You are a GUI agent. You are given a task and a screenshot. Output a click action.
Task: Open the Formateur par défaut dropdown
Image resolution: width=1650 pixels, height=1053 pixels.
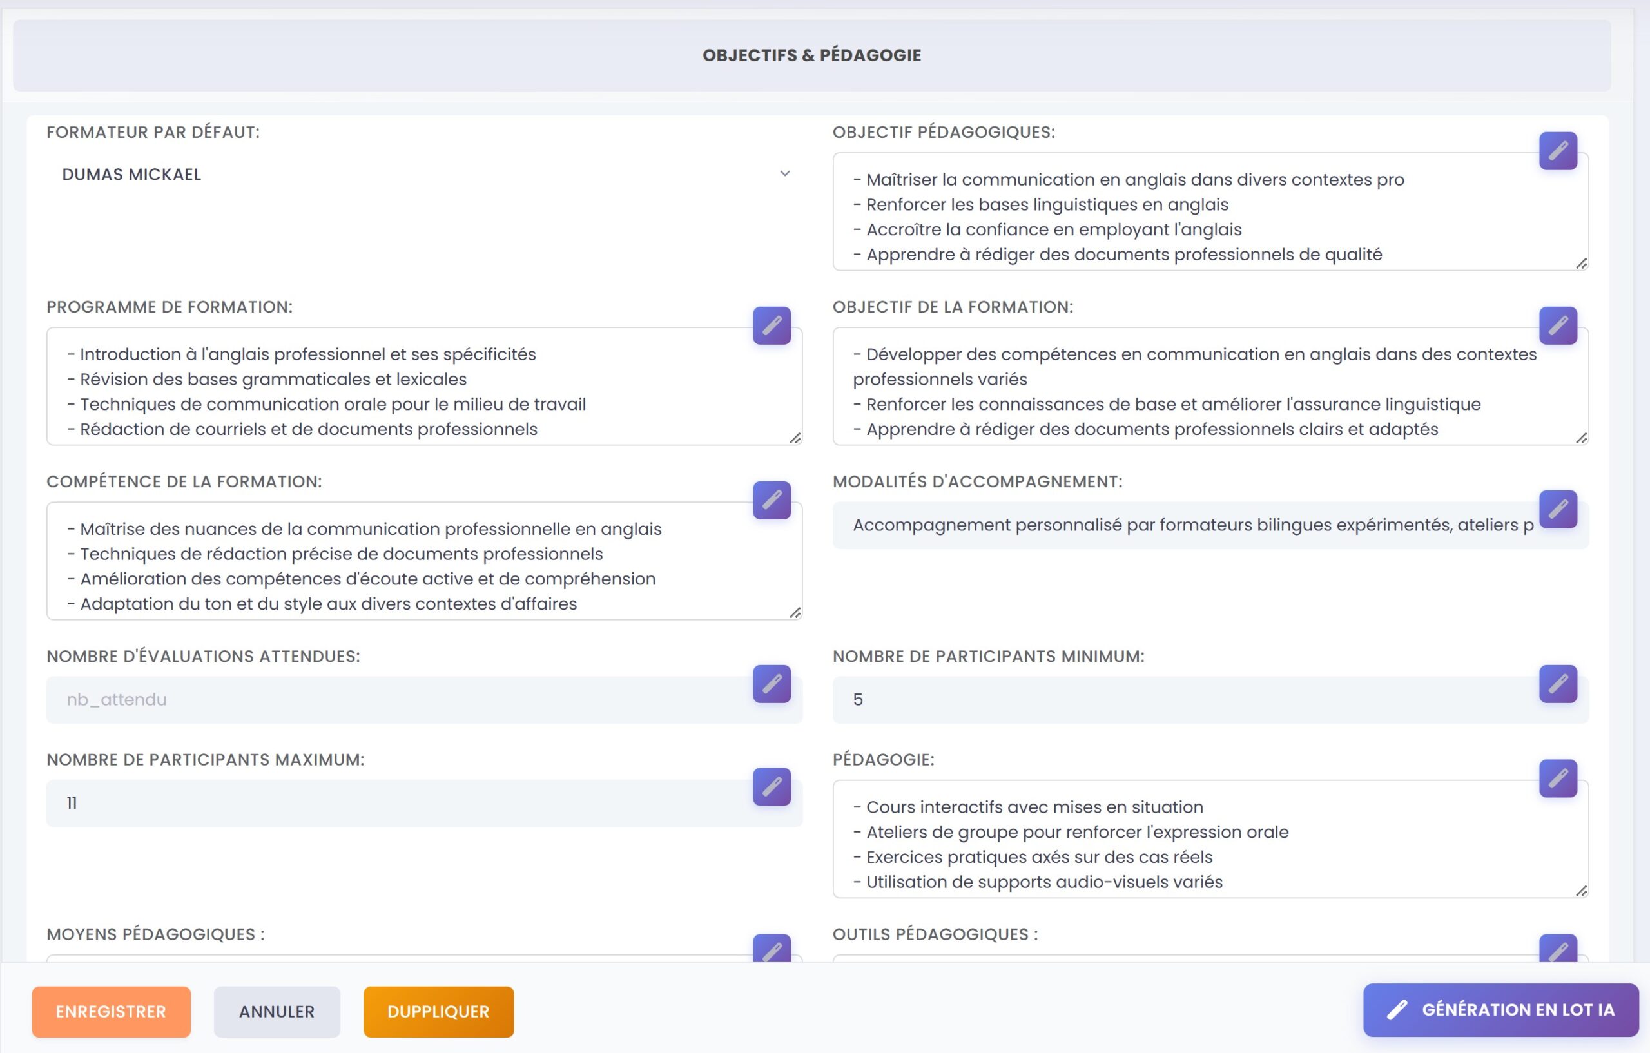click(423, 174)
